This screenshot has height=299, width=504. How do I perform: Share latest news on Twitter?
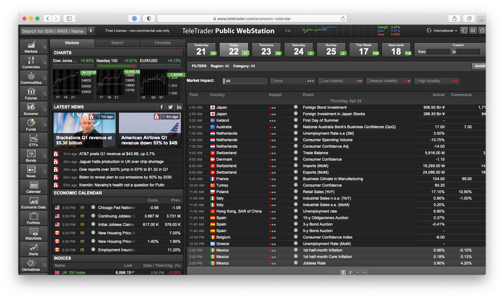(170, 107)
